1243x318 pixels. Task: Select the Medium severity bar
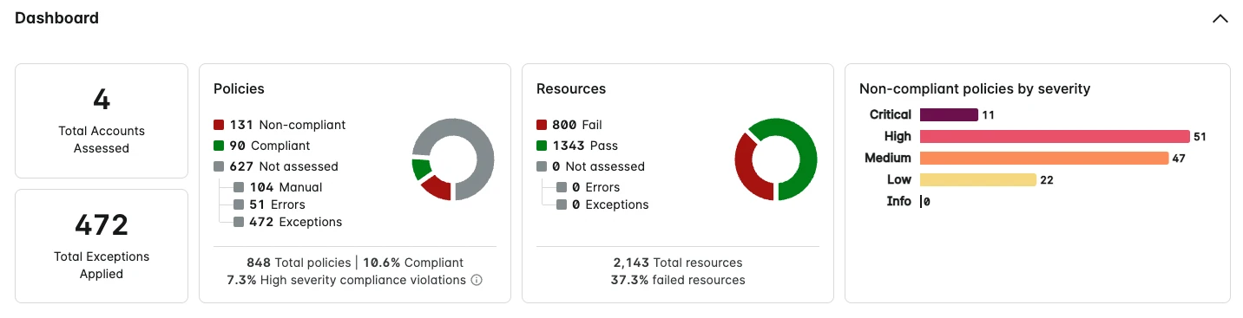tap(1044, 158)
